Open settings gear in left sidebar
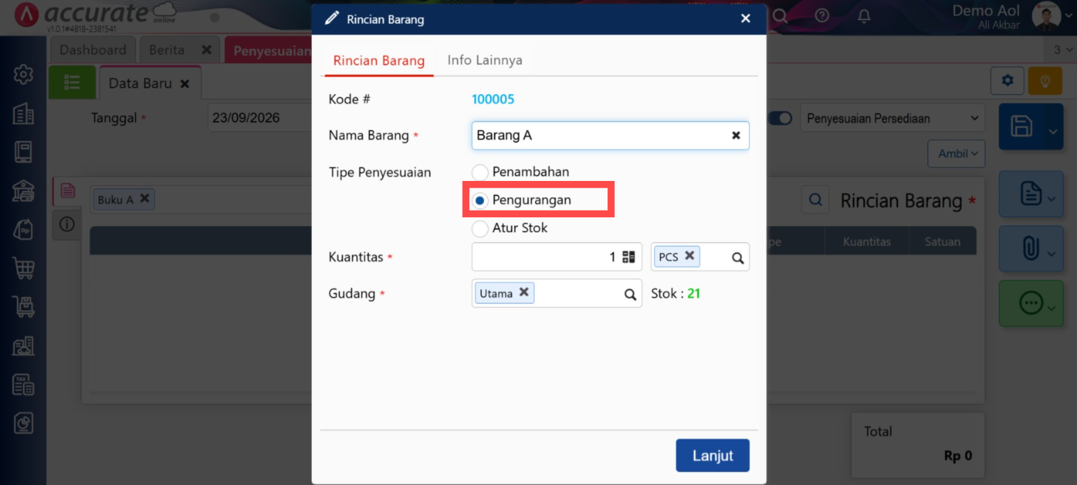Screen dimensions: 1077x485 click(24, 74)
